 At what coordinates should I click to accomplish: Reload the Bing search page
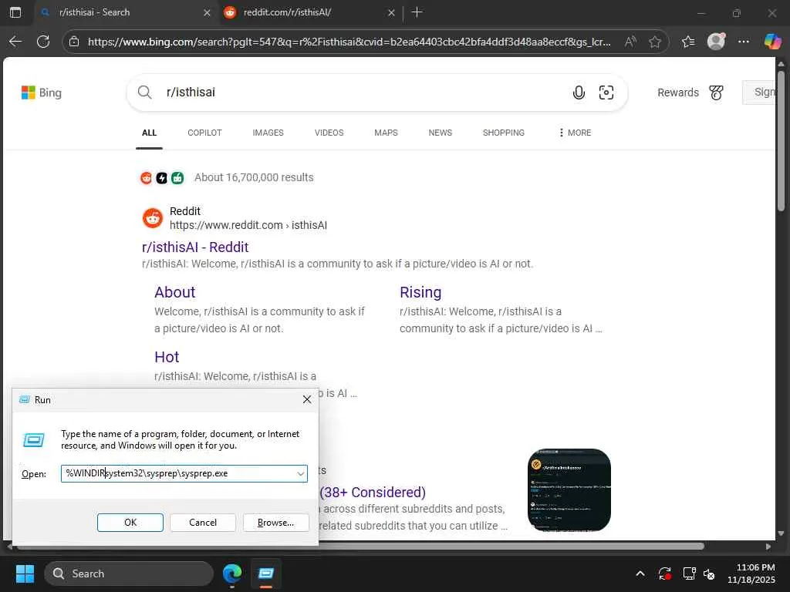(x=44, y=42)
